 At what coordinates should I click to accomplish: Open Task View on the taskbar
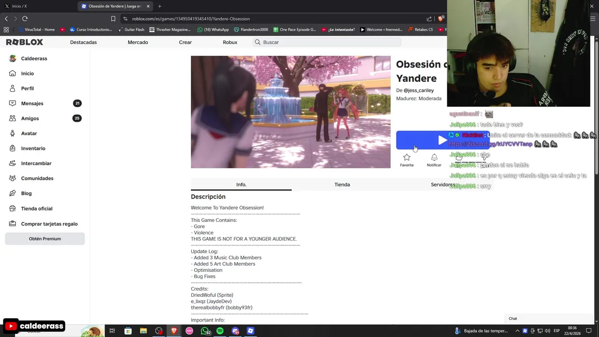112,331
